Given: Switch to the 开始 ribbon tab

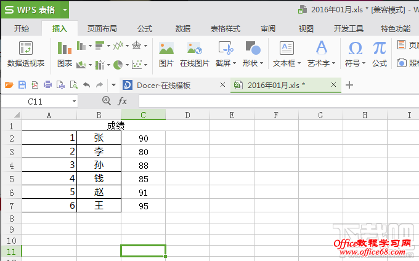Looking at the screenshot, I should coord(22,28).
